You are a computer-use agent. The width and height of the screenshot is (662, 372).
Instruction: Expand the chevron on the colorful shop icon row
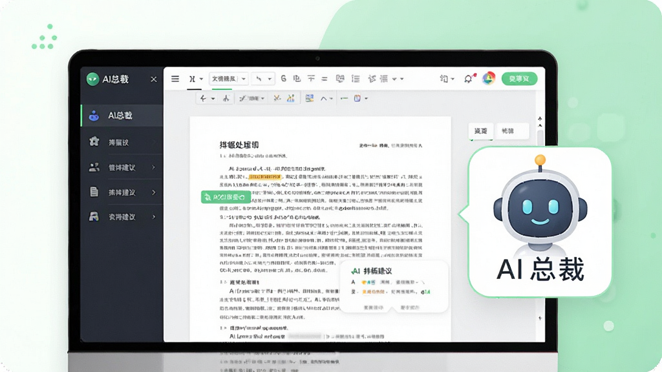click(x=154, y=217)
